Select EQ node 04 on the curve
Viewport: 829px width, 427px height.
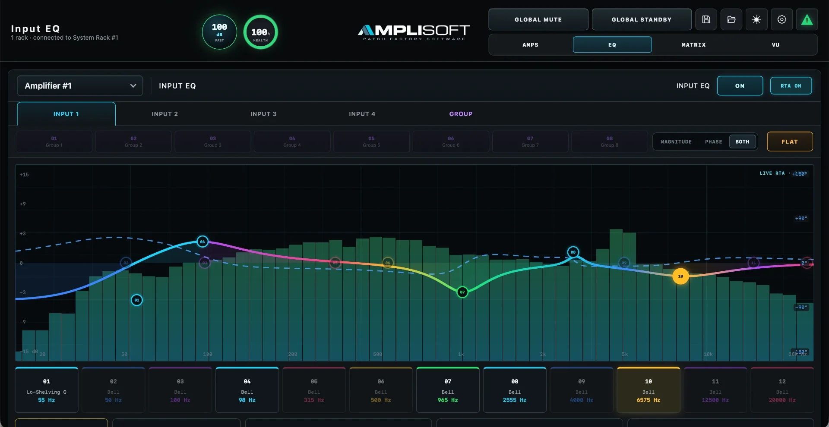tap(203, 242)
